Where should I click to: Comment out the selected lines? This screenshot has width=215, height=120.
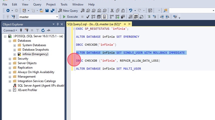point(149,17)
